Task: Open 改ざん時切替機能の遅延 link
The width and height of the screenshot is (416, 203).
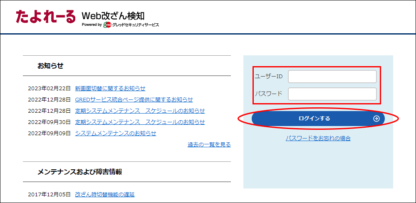Action: [x=105, y=194]
